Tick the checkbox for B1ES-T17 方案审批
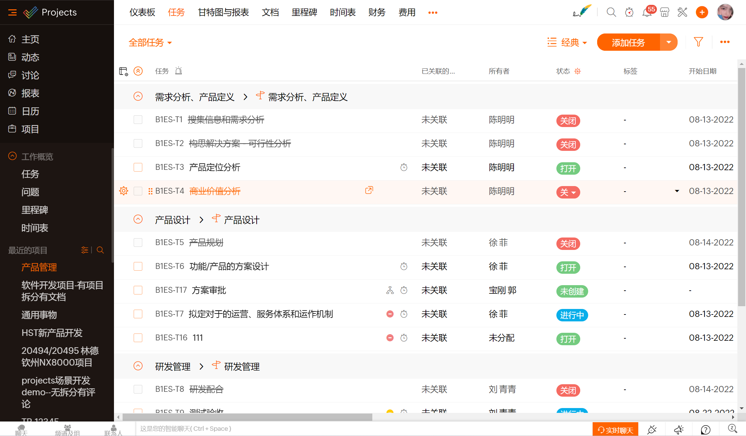746x436 pixels. click(138, 290)
